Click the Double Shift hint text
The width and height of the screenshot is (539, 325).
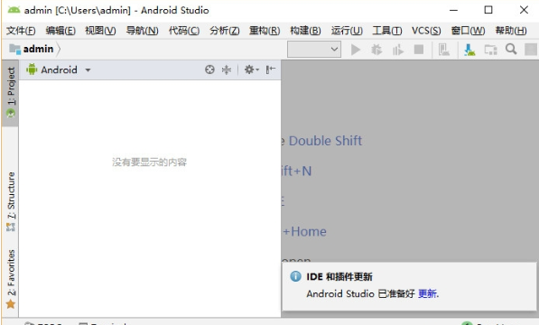pos(325,141)
